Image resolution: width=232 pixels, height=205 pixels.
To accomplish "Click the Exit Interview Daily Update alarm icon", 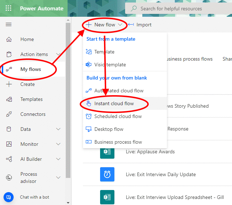I will [x=107, y=174].
